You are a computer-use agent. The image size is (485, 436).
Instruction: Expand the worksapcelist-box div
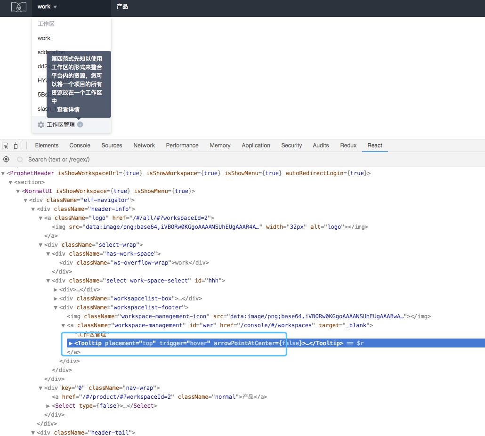click(56, 299)
